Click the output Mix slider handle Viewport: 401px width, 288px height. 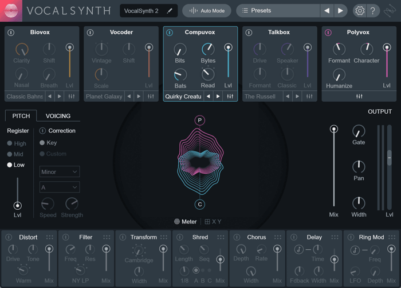tap(334, 129)
